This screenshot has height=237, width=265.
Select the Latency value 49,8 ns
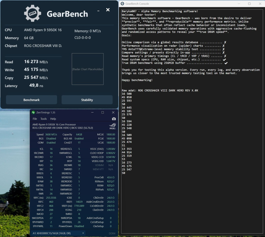pos(36,85)
